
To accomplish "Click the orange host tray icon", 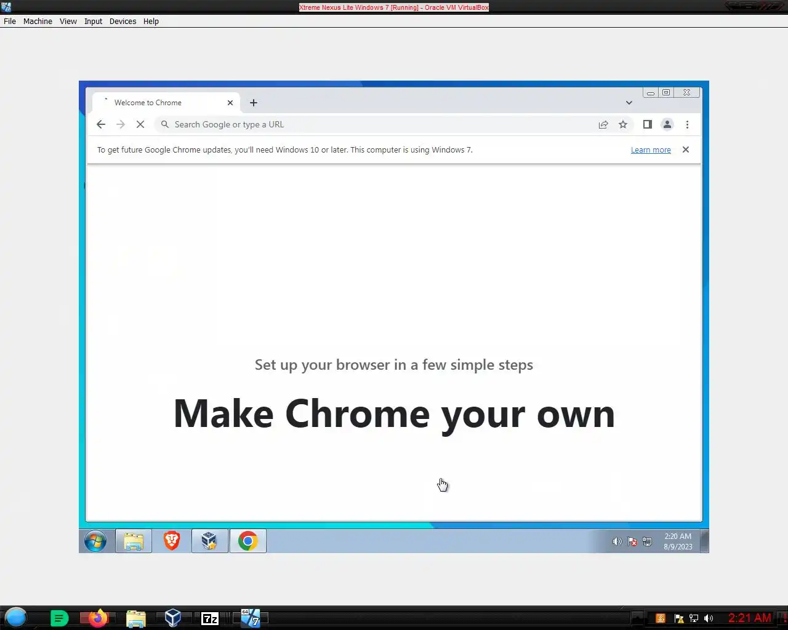I will (x=661, y=618).
